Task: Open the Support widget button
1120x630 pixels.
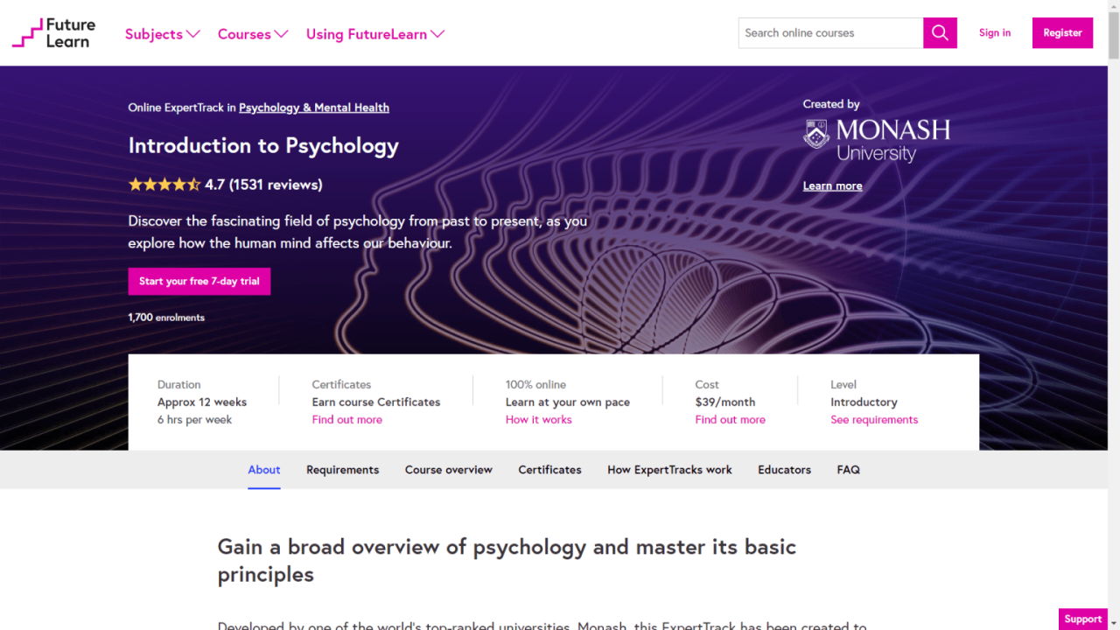Action: [x=1082, y=619]
